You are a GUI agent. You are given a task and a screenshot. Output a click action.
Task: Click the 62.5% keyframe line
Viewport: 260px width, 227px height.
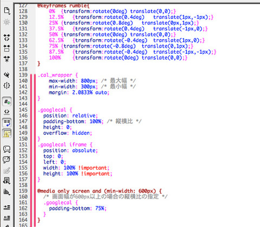(127, 40)
